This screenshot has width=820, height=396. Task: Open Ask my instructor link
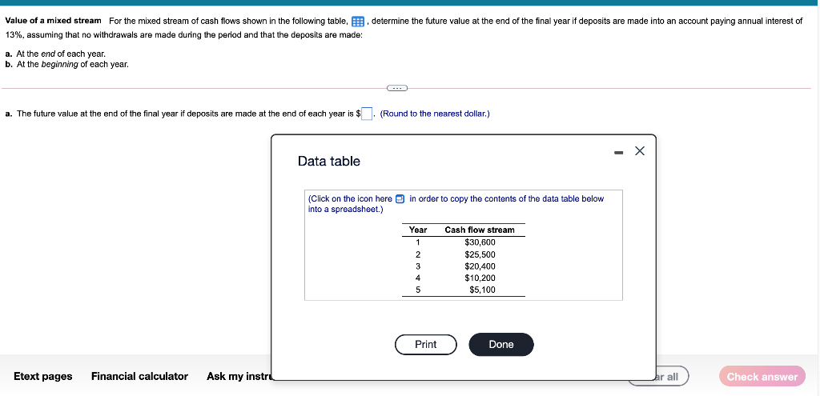(239, 376)
